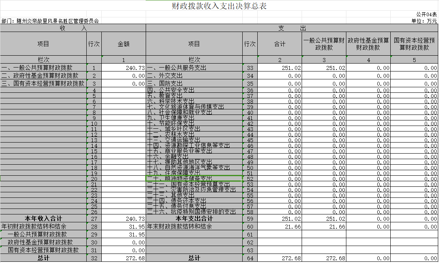
Task: Click the 三、国防支出 cell
Action: [194, 83]
